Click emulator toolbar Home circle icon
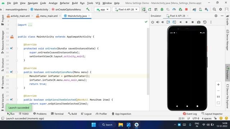The height and width of the screenshot is (129, 230). point(187,22)
